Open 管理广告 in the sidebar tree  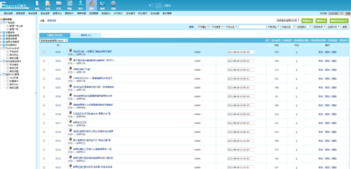pyautogui.click(x=14, y=29)
